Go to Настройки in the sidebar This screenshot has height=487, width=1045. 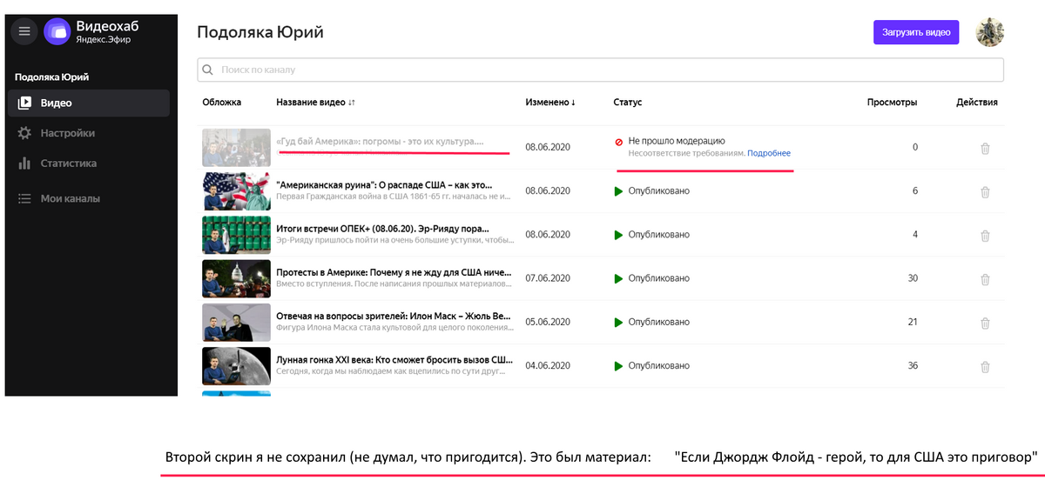click(67, 133)
